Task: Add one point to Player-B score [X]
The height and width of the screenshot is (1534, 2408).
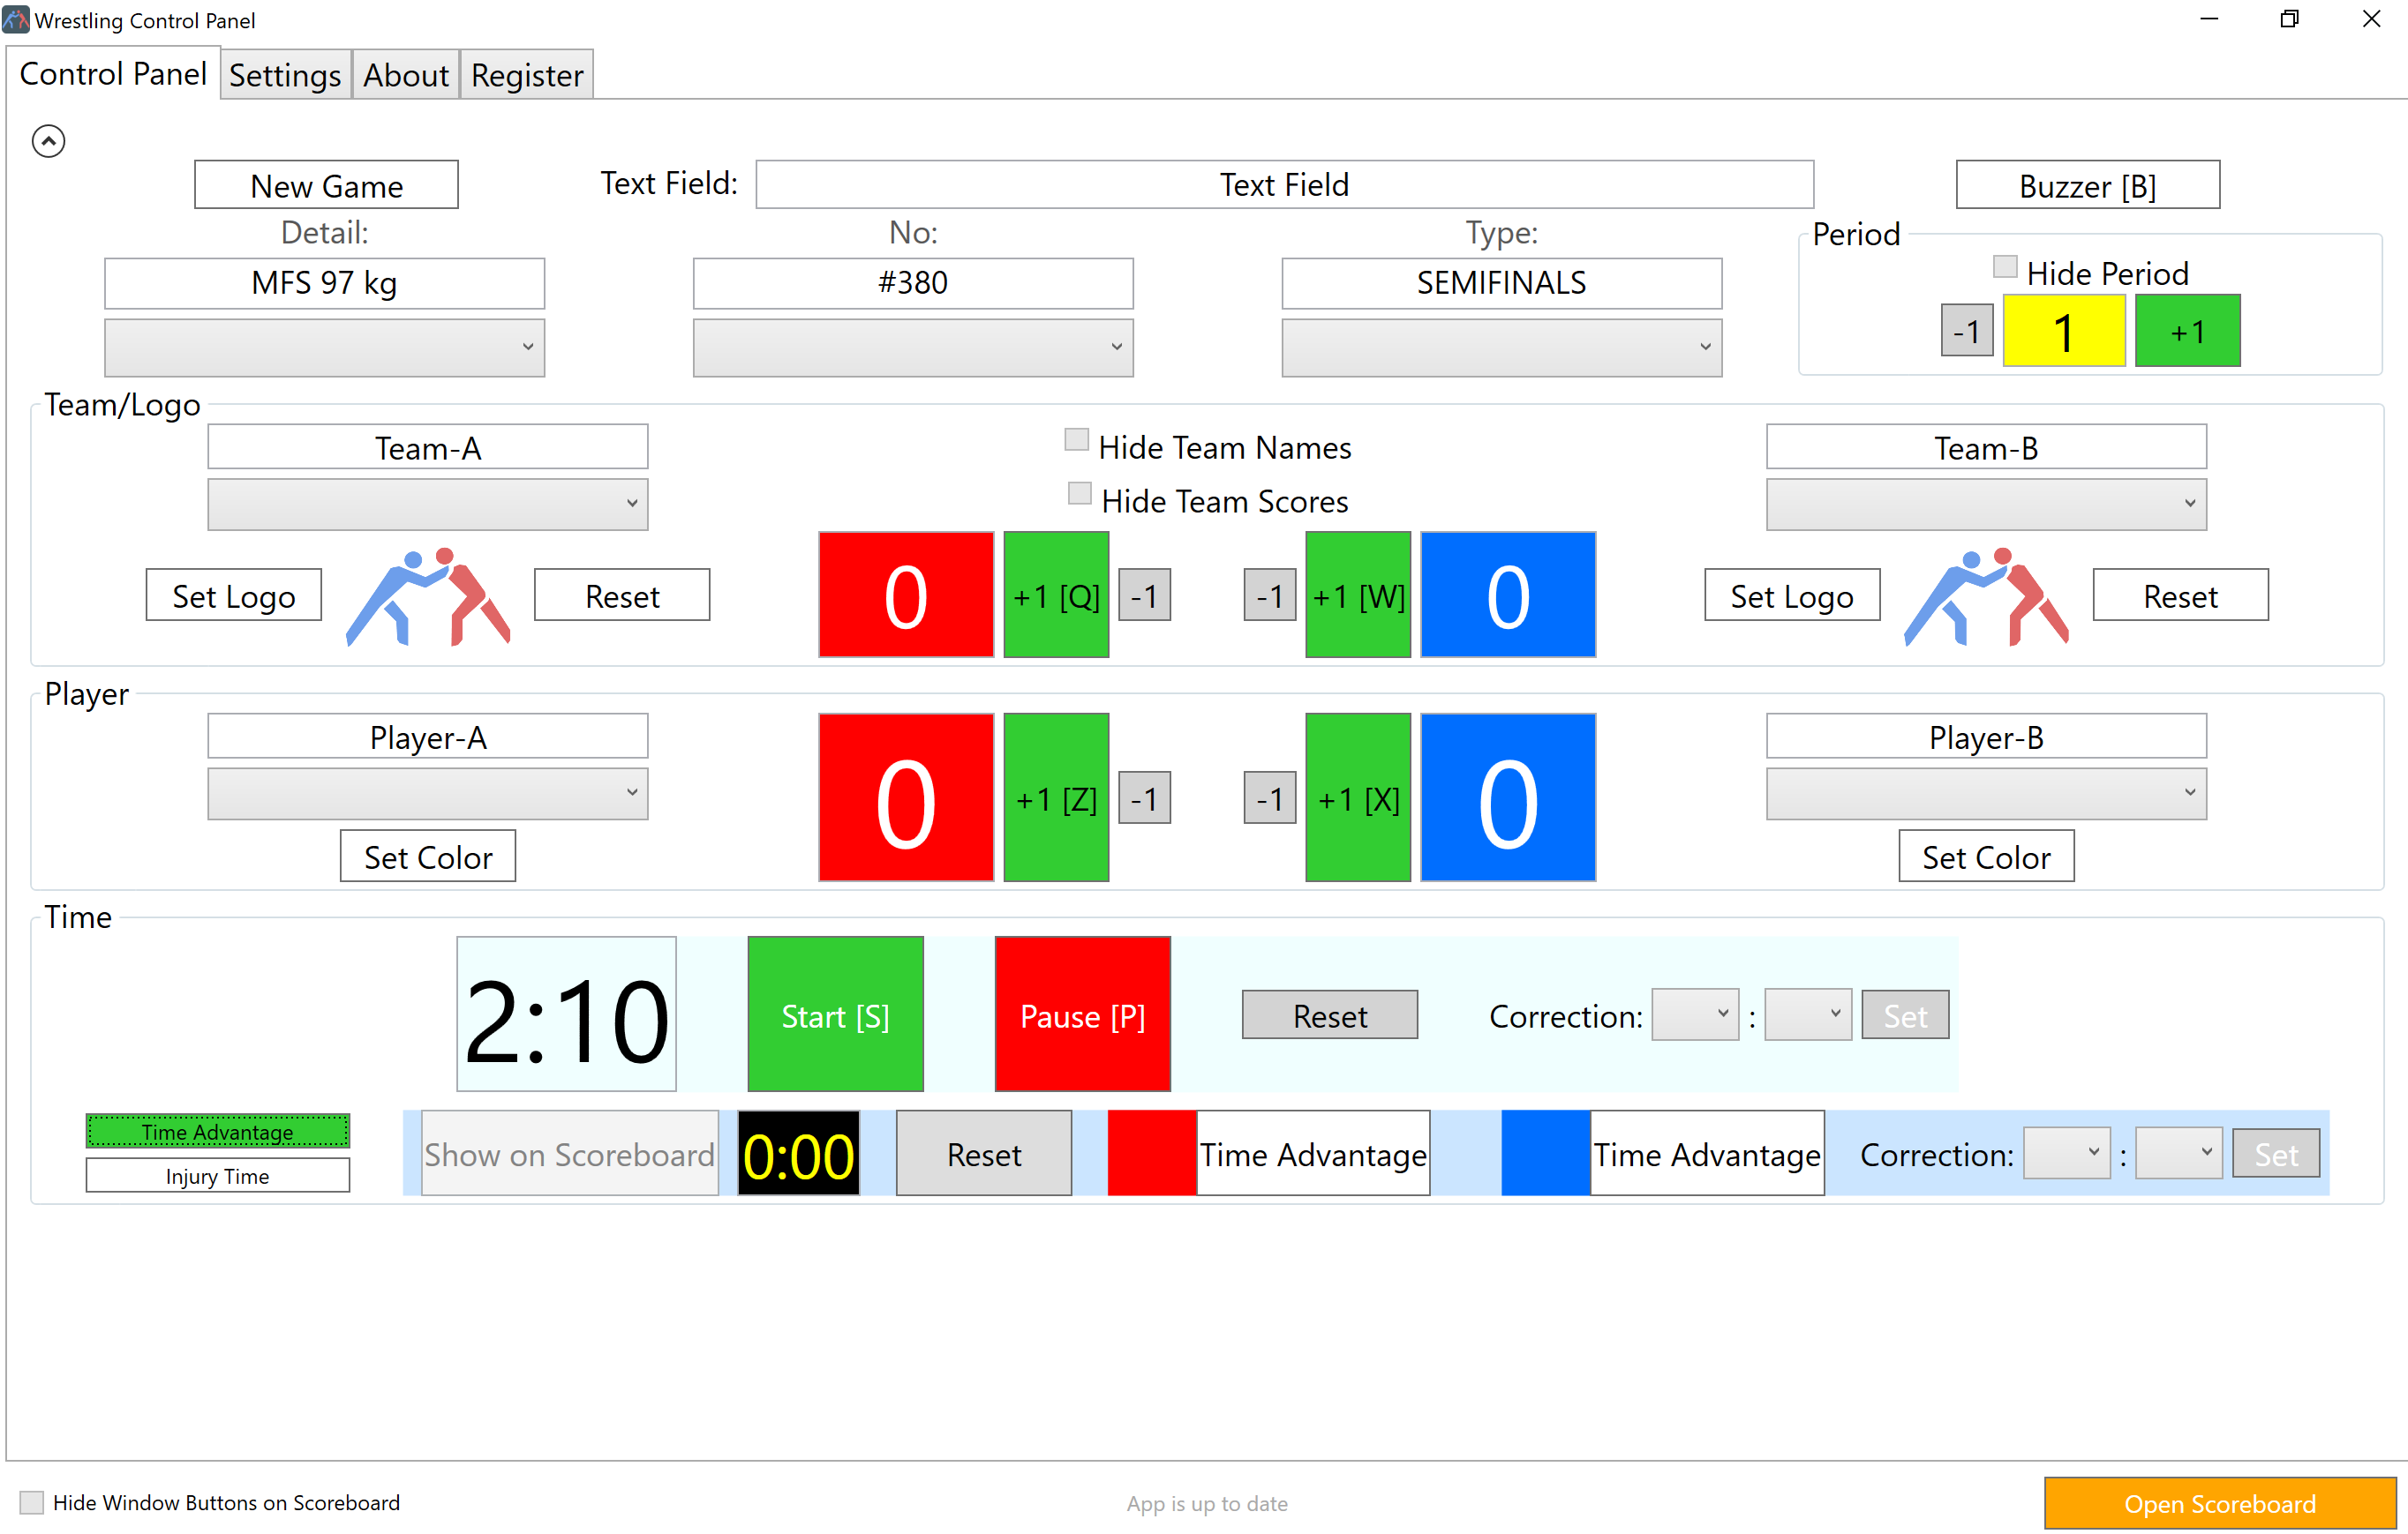Action: (x=1358, y=797)
